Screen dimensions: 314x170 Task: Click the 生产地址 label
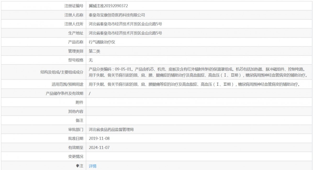tap(76, 33)
